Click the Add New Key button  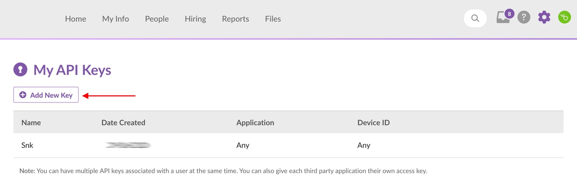(x=46, y=95)
